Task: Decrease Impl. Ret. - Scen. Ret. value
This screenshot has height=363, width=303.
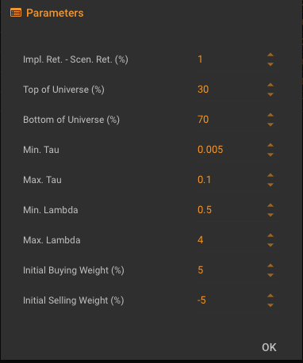Action: (x=270, y=64)
